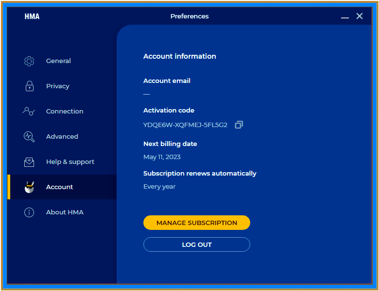This screenshot has height=291, width=379.
Task: Click the 'Account email' label
Action: tap(167, 81)
